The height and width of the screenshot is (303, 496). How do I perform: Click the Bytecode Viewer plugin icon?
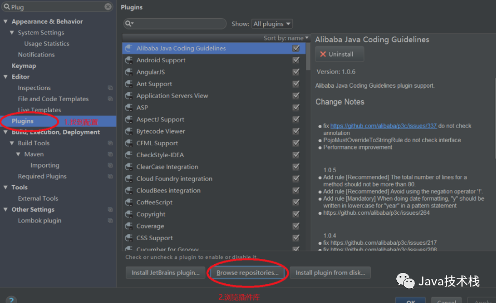point(129,131)
